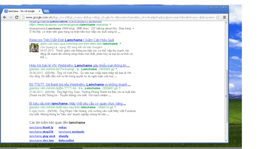Screen dimensions: 266x149
Task: Click scrollbar up arrow in browser
Action: pos(226,23)
